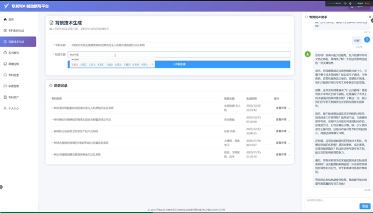
Task: Click the 个人中心 user icon
Action: [x=5, y=108]
